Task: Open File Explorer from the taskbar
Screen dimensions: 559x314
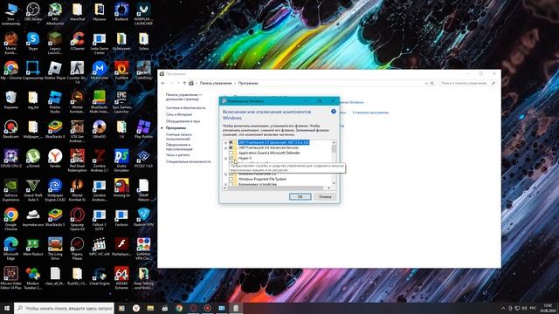Action: (150, 308)
